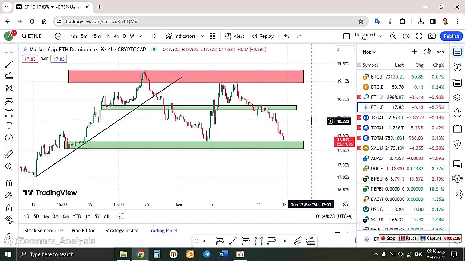The image size is (465, 261).
Task: Open Strategy Tester tab
Action: coord(122,231)
